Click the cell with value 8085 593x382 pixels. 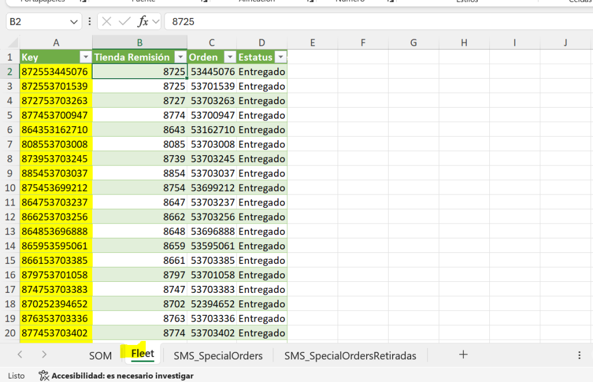[140, 144]
